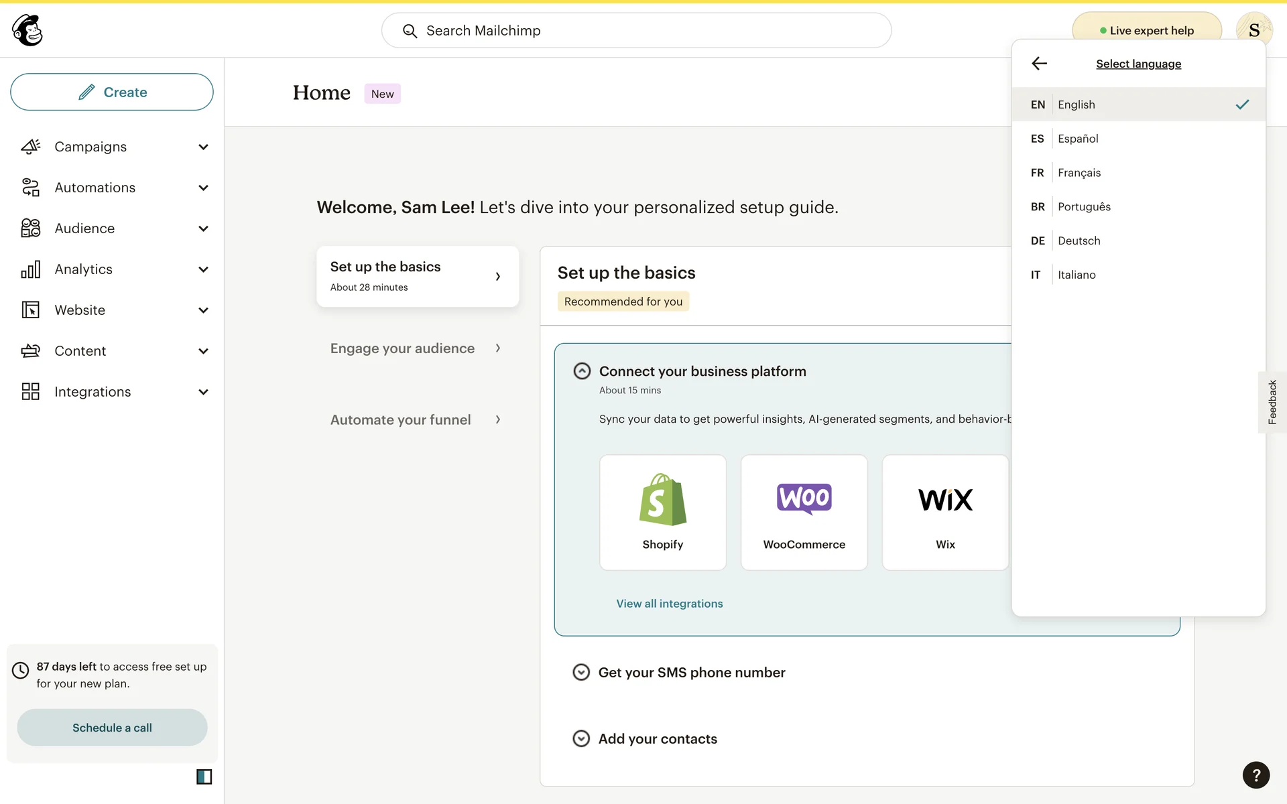The image size is (1287, 804).
Task: Click the Analytics bar chart icon
Action: coord(31,269)
